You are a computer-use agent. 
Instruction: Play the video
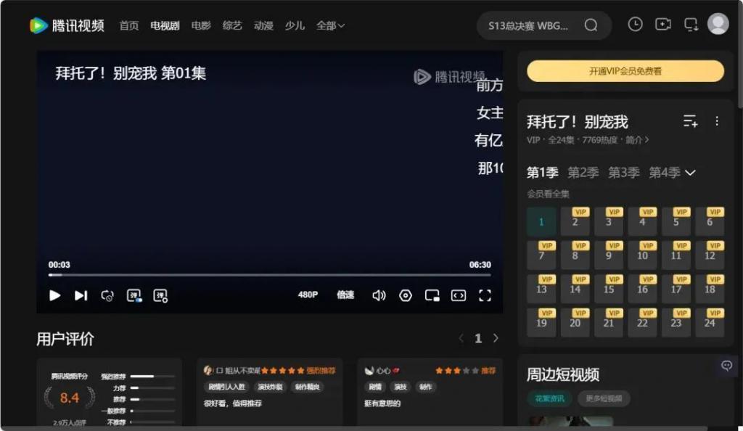click(x=54, y=295)
